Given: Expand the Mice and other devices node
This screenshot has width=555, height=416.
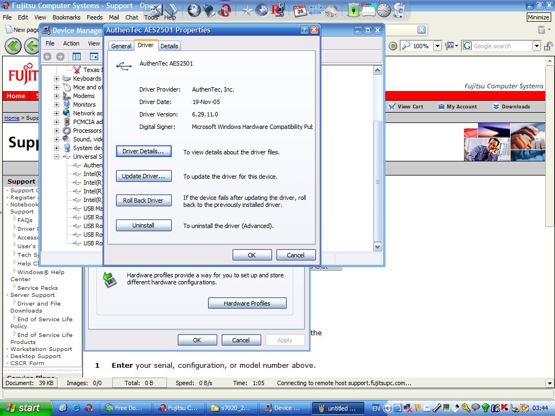Looking at the screenshot, I should point(56,87).
